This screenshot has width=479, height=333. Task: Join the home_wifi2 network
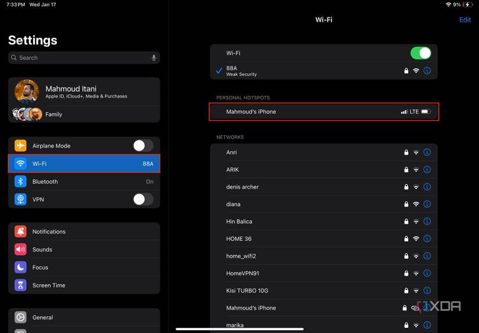click(x=324, y=256)
